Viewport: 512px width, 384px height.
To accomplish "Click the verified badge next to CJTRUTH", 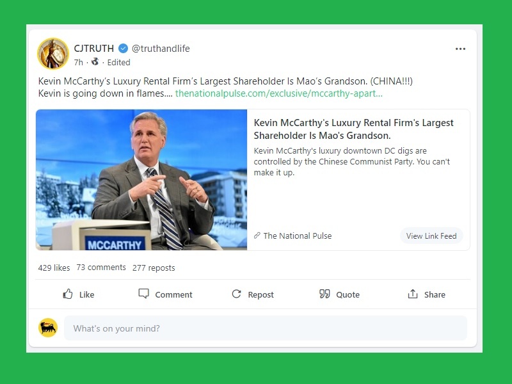I will point(123,49).
